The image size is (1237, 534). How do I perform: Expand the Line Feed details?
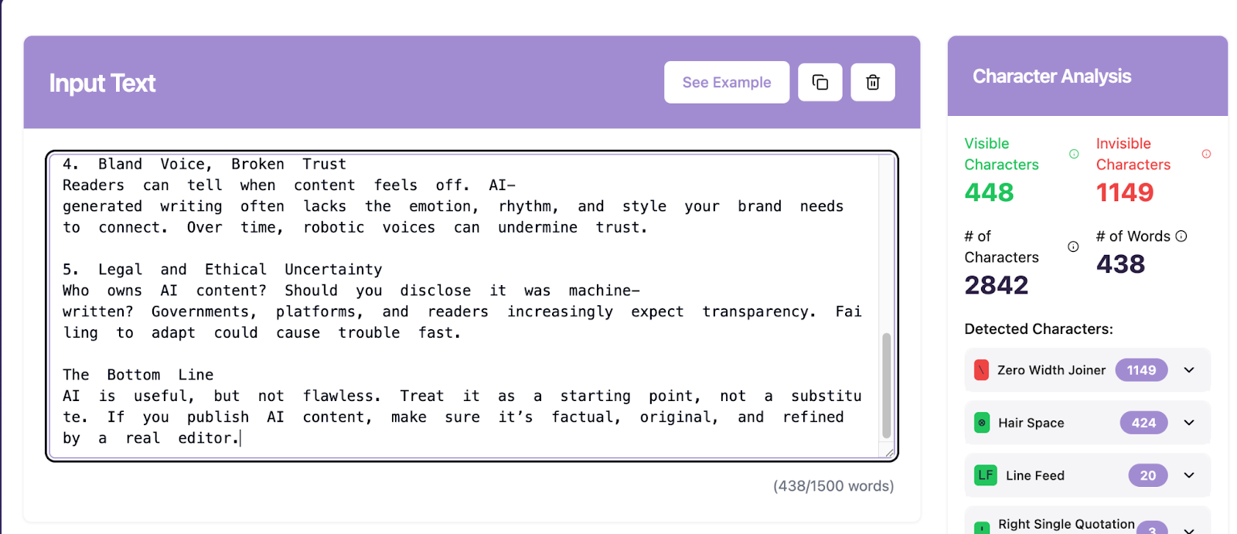pyautogui.click(x=1189, y=475)
